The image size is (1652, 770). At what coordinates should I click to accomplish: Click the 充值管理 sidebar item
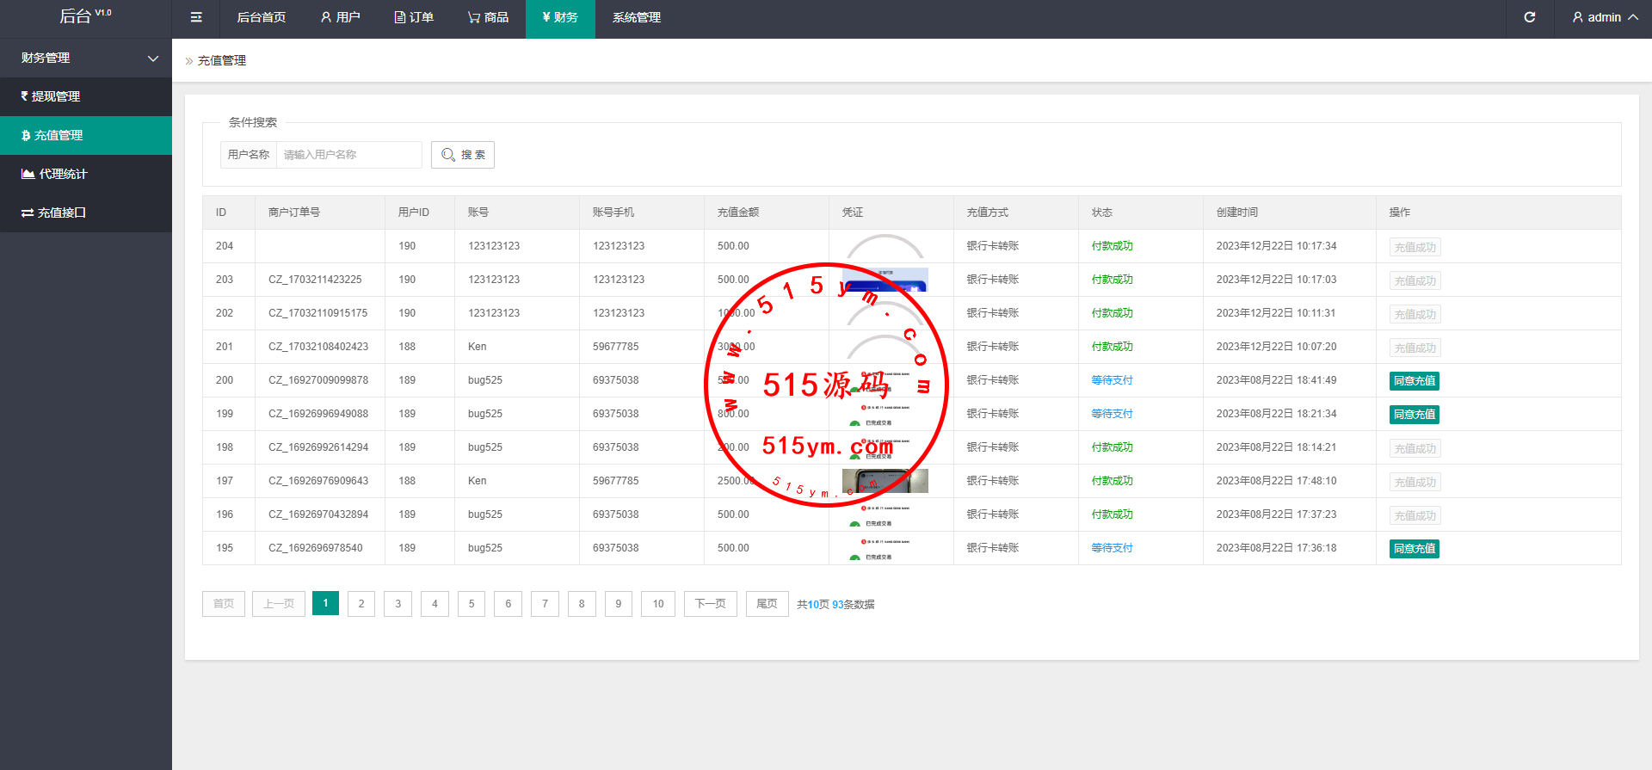pos(59,135)
